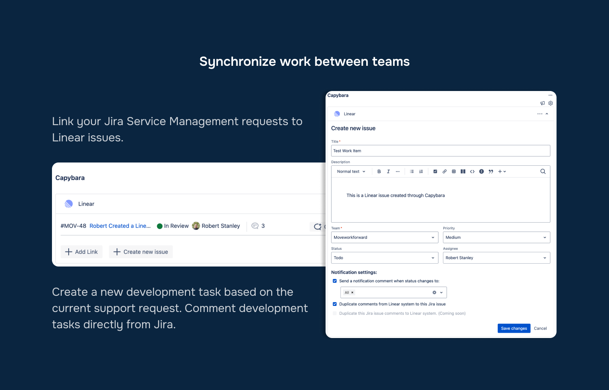Collapse the Linear section with the chevron
Screen dimensions: 609x390
547,114
